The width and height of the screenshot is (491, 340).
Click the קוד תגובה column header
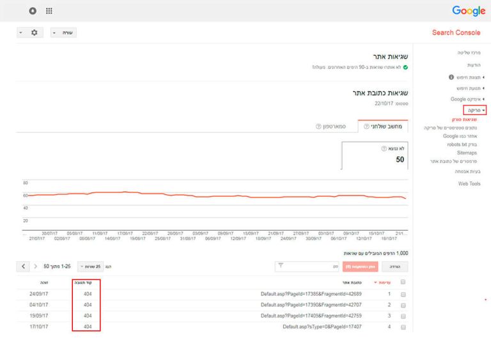click(x=83, y=282)
